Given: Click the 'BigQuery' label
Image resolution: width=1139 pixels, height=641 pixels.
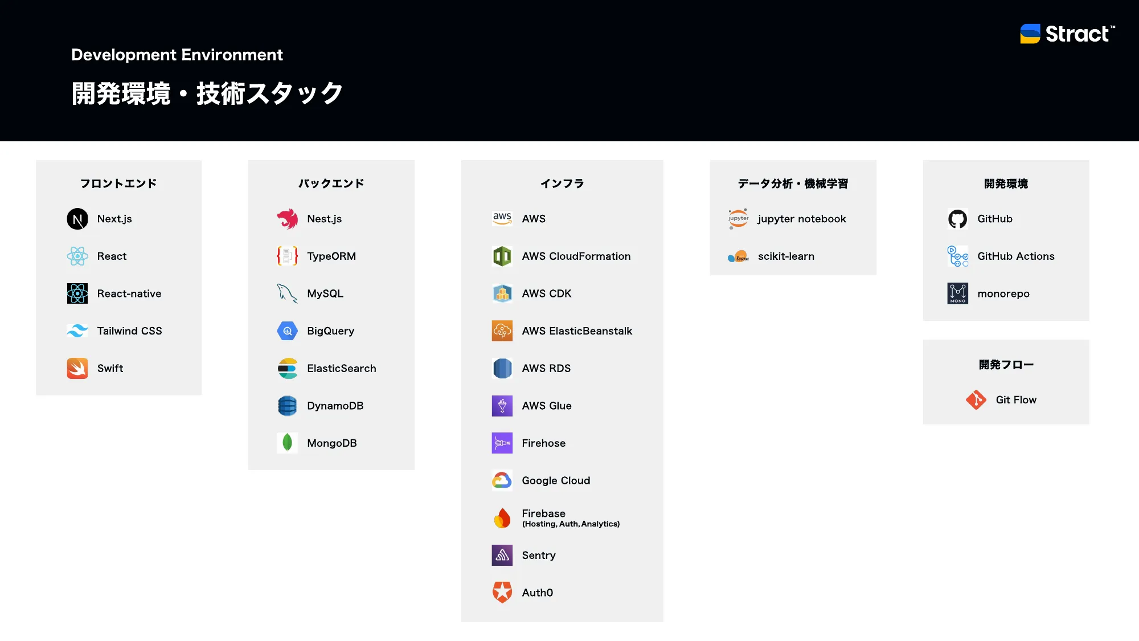Looking at the screenshot, I should [330, 331].
